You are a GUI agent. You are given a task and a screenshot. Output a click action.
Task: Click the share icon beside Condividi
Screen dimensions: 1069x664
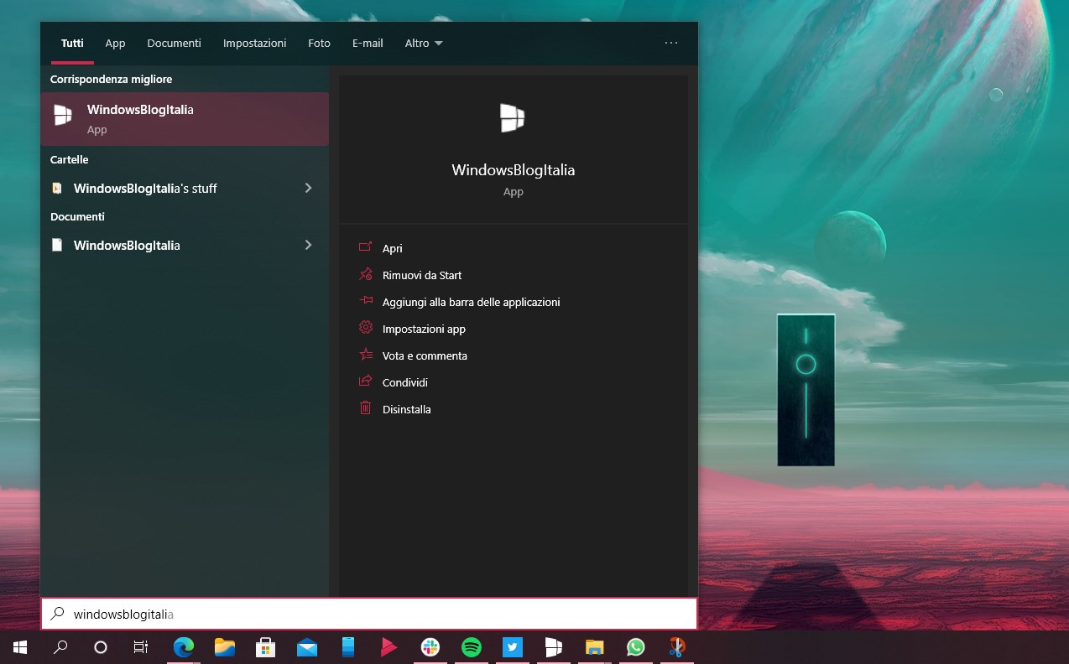[365, 381]
